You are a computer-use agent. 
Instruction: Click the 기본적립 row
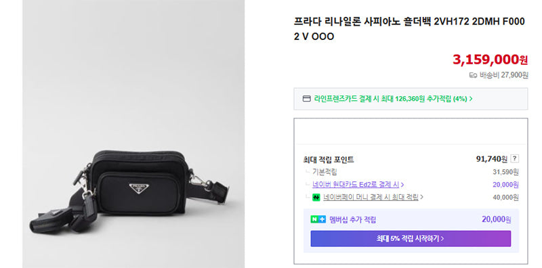(411, 172)
